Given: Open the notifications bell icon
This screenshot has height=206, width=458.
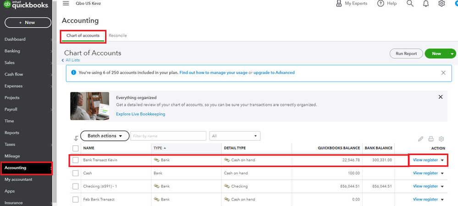Looking at the screenshot, I should click(x=426, y=4).
